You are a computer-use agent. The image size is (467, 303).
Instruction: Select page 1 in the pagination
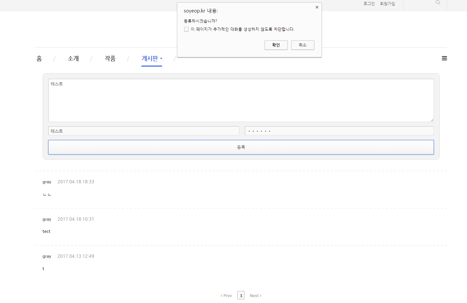coord(241,295)
